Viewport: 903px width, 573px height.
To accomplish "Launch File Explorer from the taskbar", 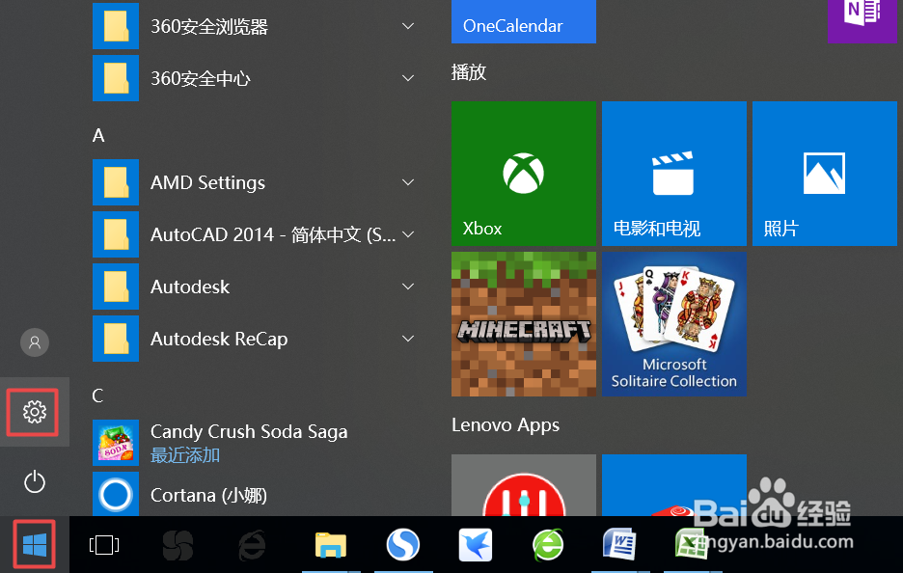I will [x=331, y=545].
